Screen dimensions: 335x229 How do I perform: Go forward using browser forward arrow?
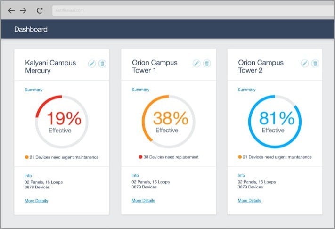[x=23, y=10]
